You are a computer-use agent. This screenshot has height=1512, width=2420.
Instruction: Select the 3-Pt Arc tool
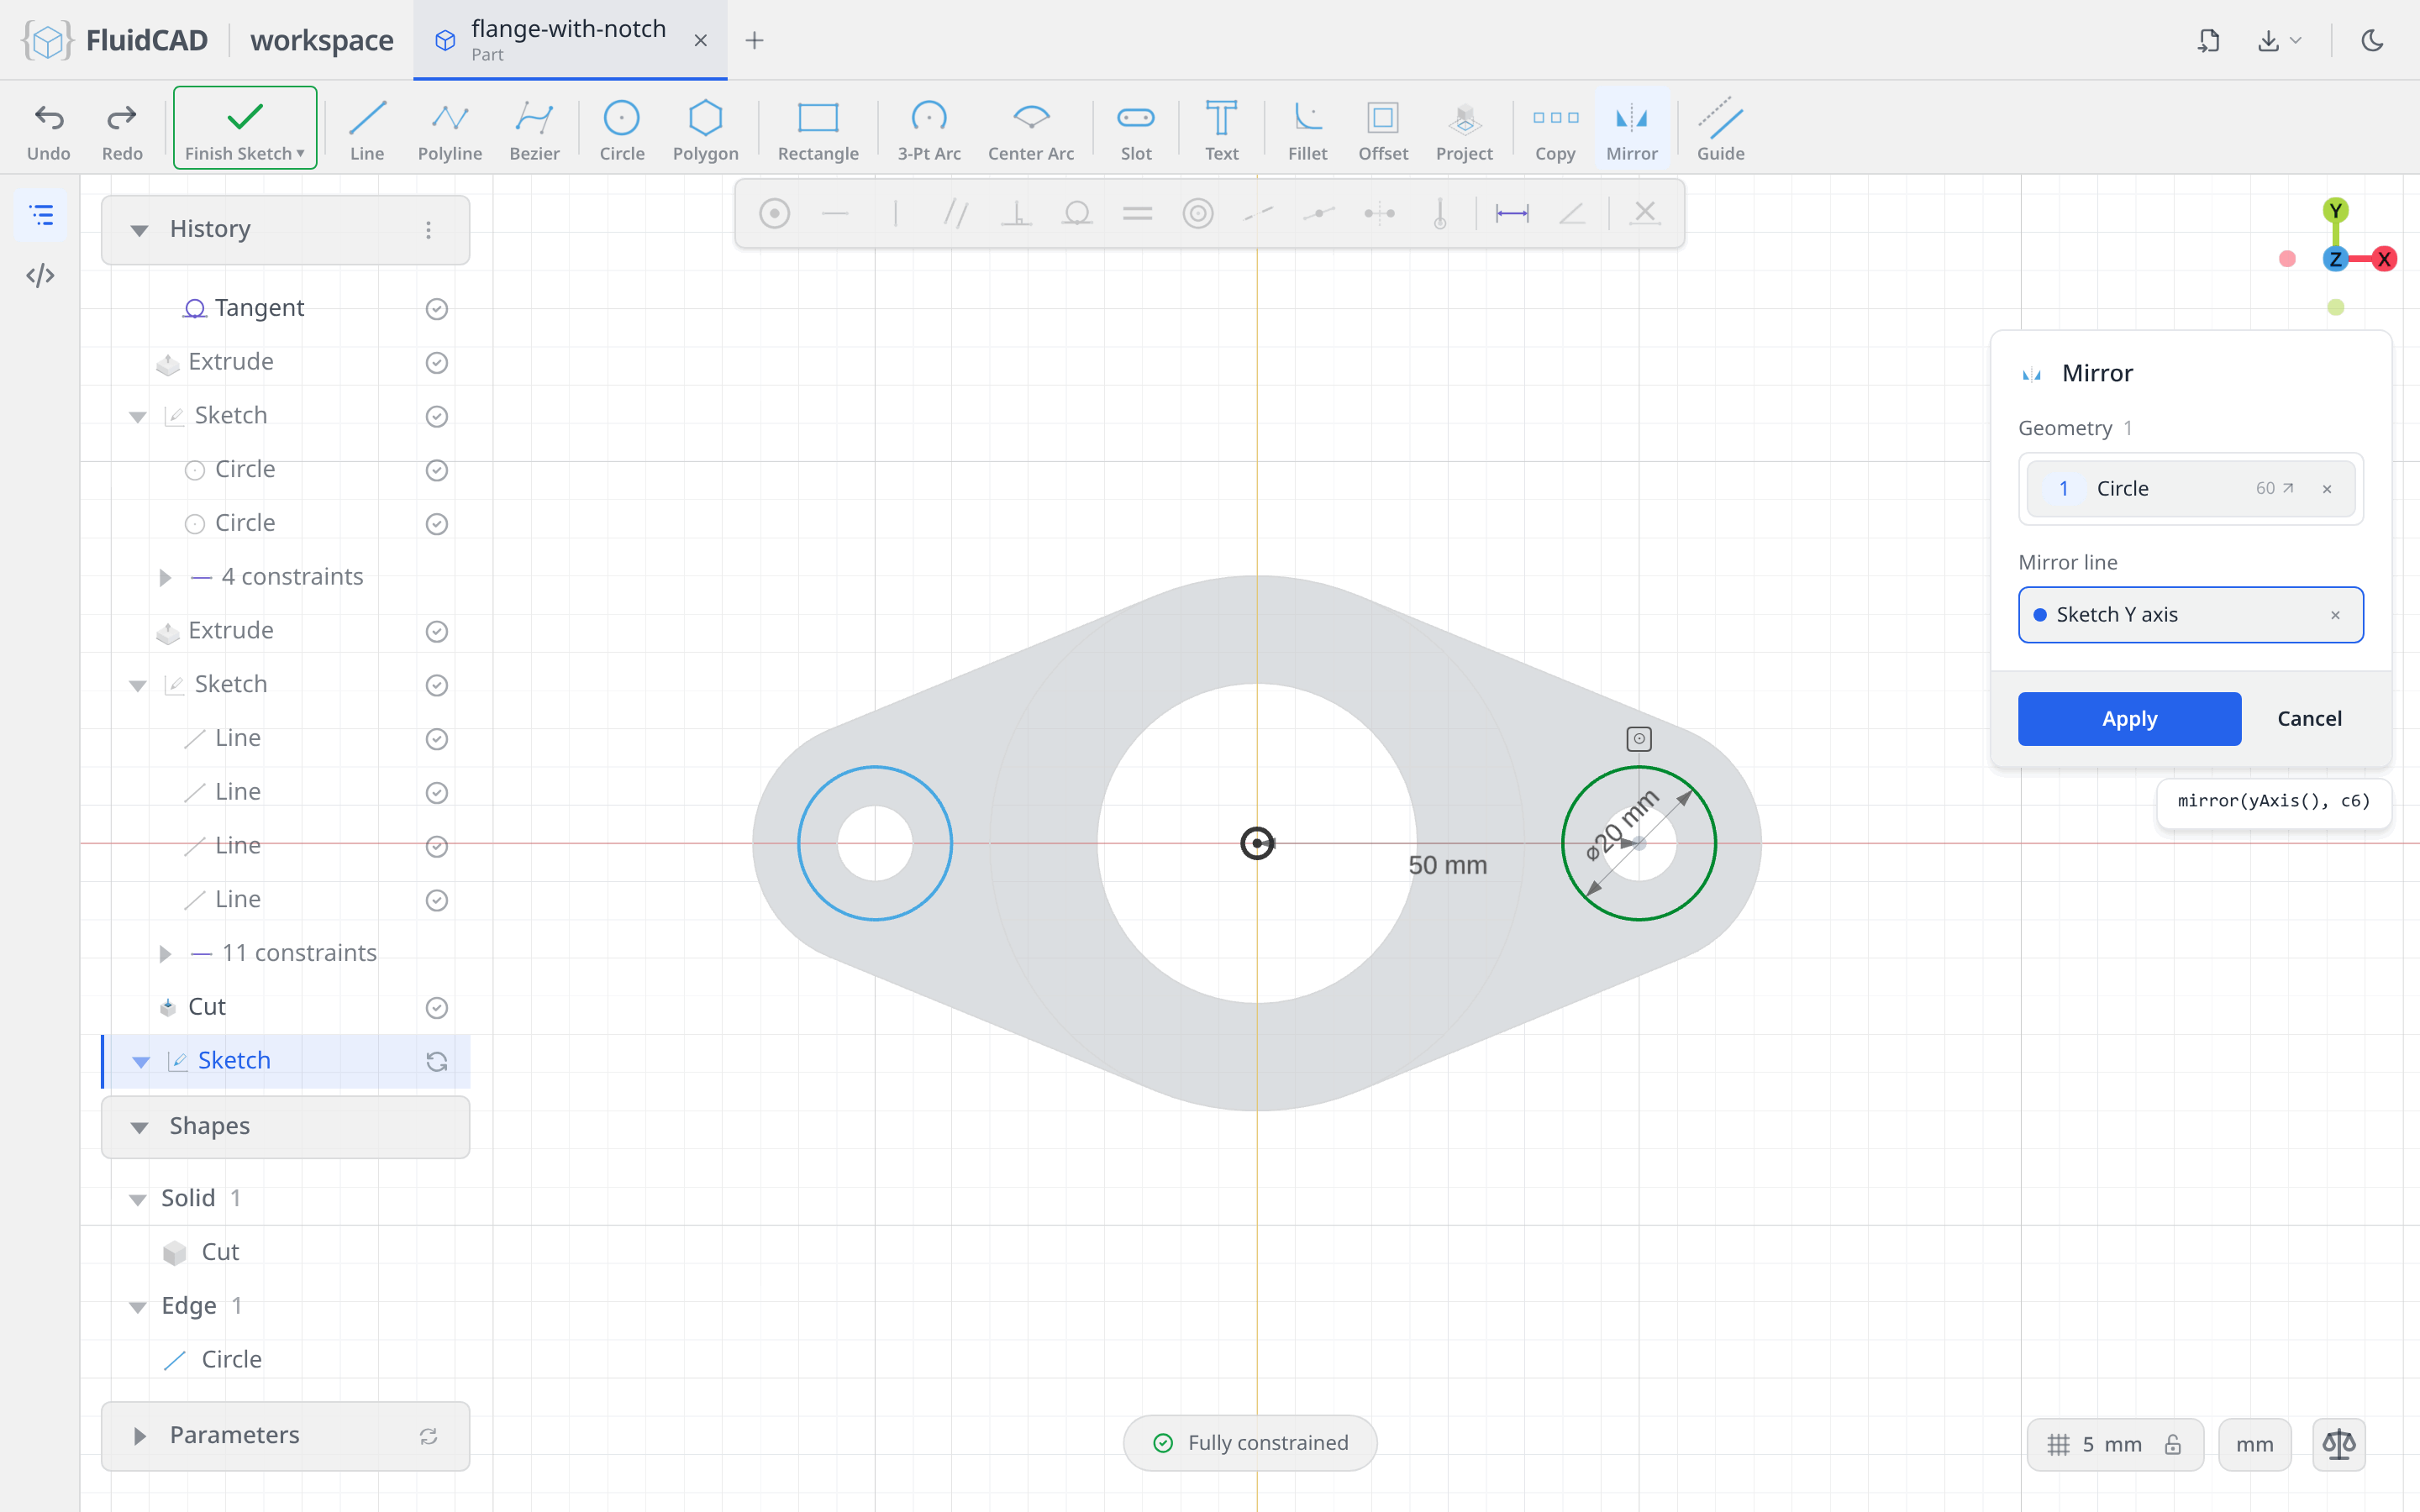pyautogui.click(x=928, y=130)
